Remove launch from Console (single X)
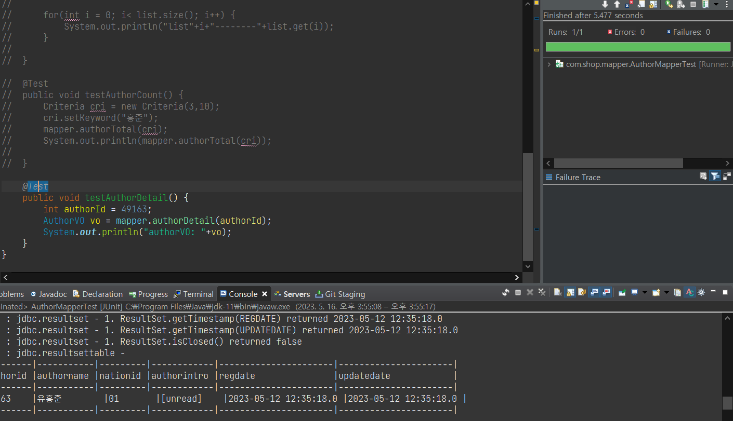733x421 pixels. [x=530, y=292]
